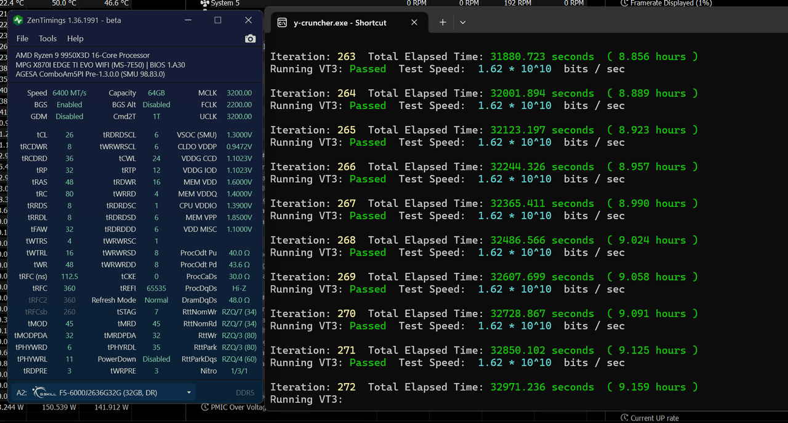The image size is (788, 423).
Task: Click the Current UP rate sensor row
Action: pos(649,418)
